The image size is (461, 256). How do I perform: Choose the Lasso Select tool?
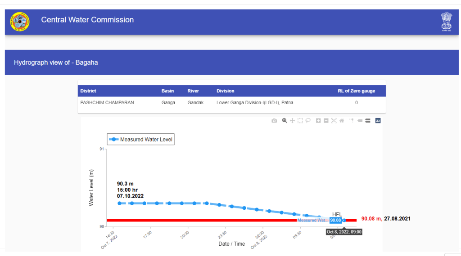[x=308, y=120]
